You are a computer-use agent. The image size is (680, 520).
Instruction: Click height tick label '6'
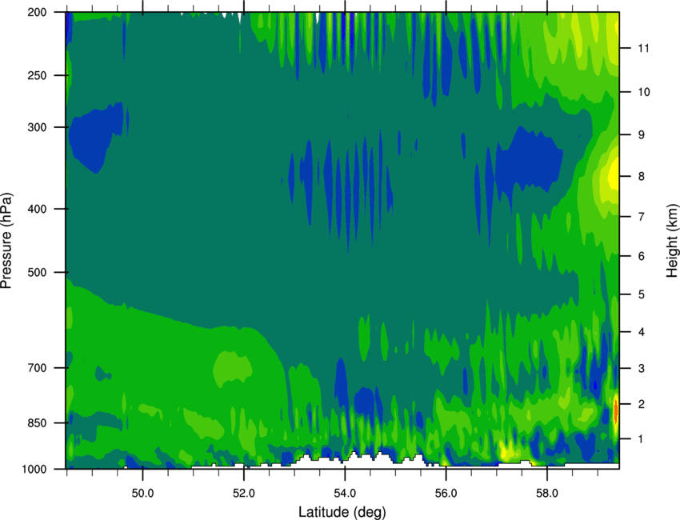point(642,256)
